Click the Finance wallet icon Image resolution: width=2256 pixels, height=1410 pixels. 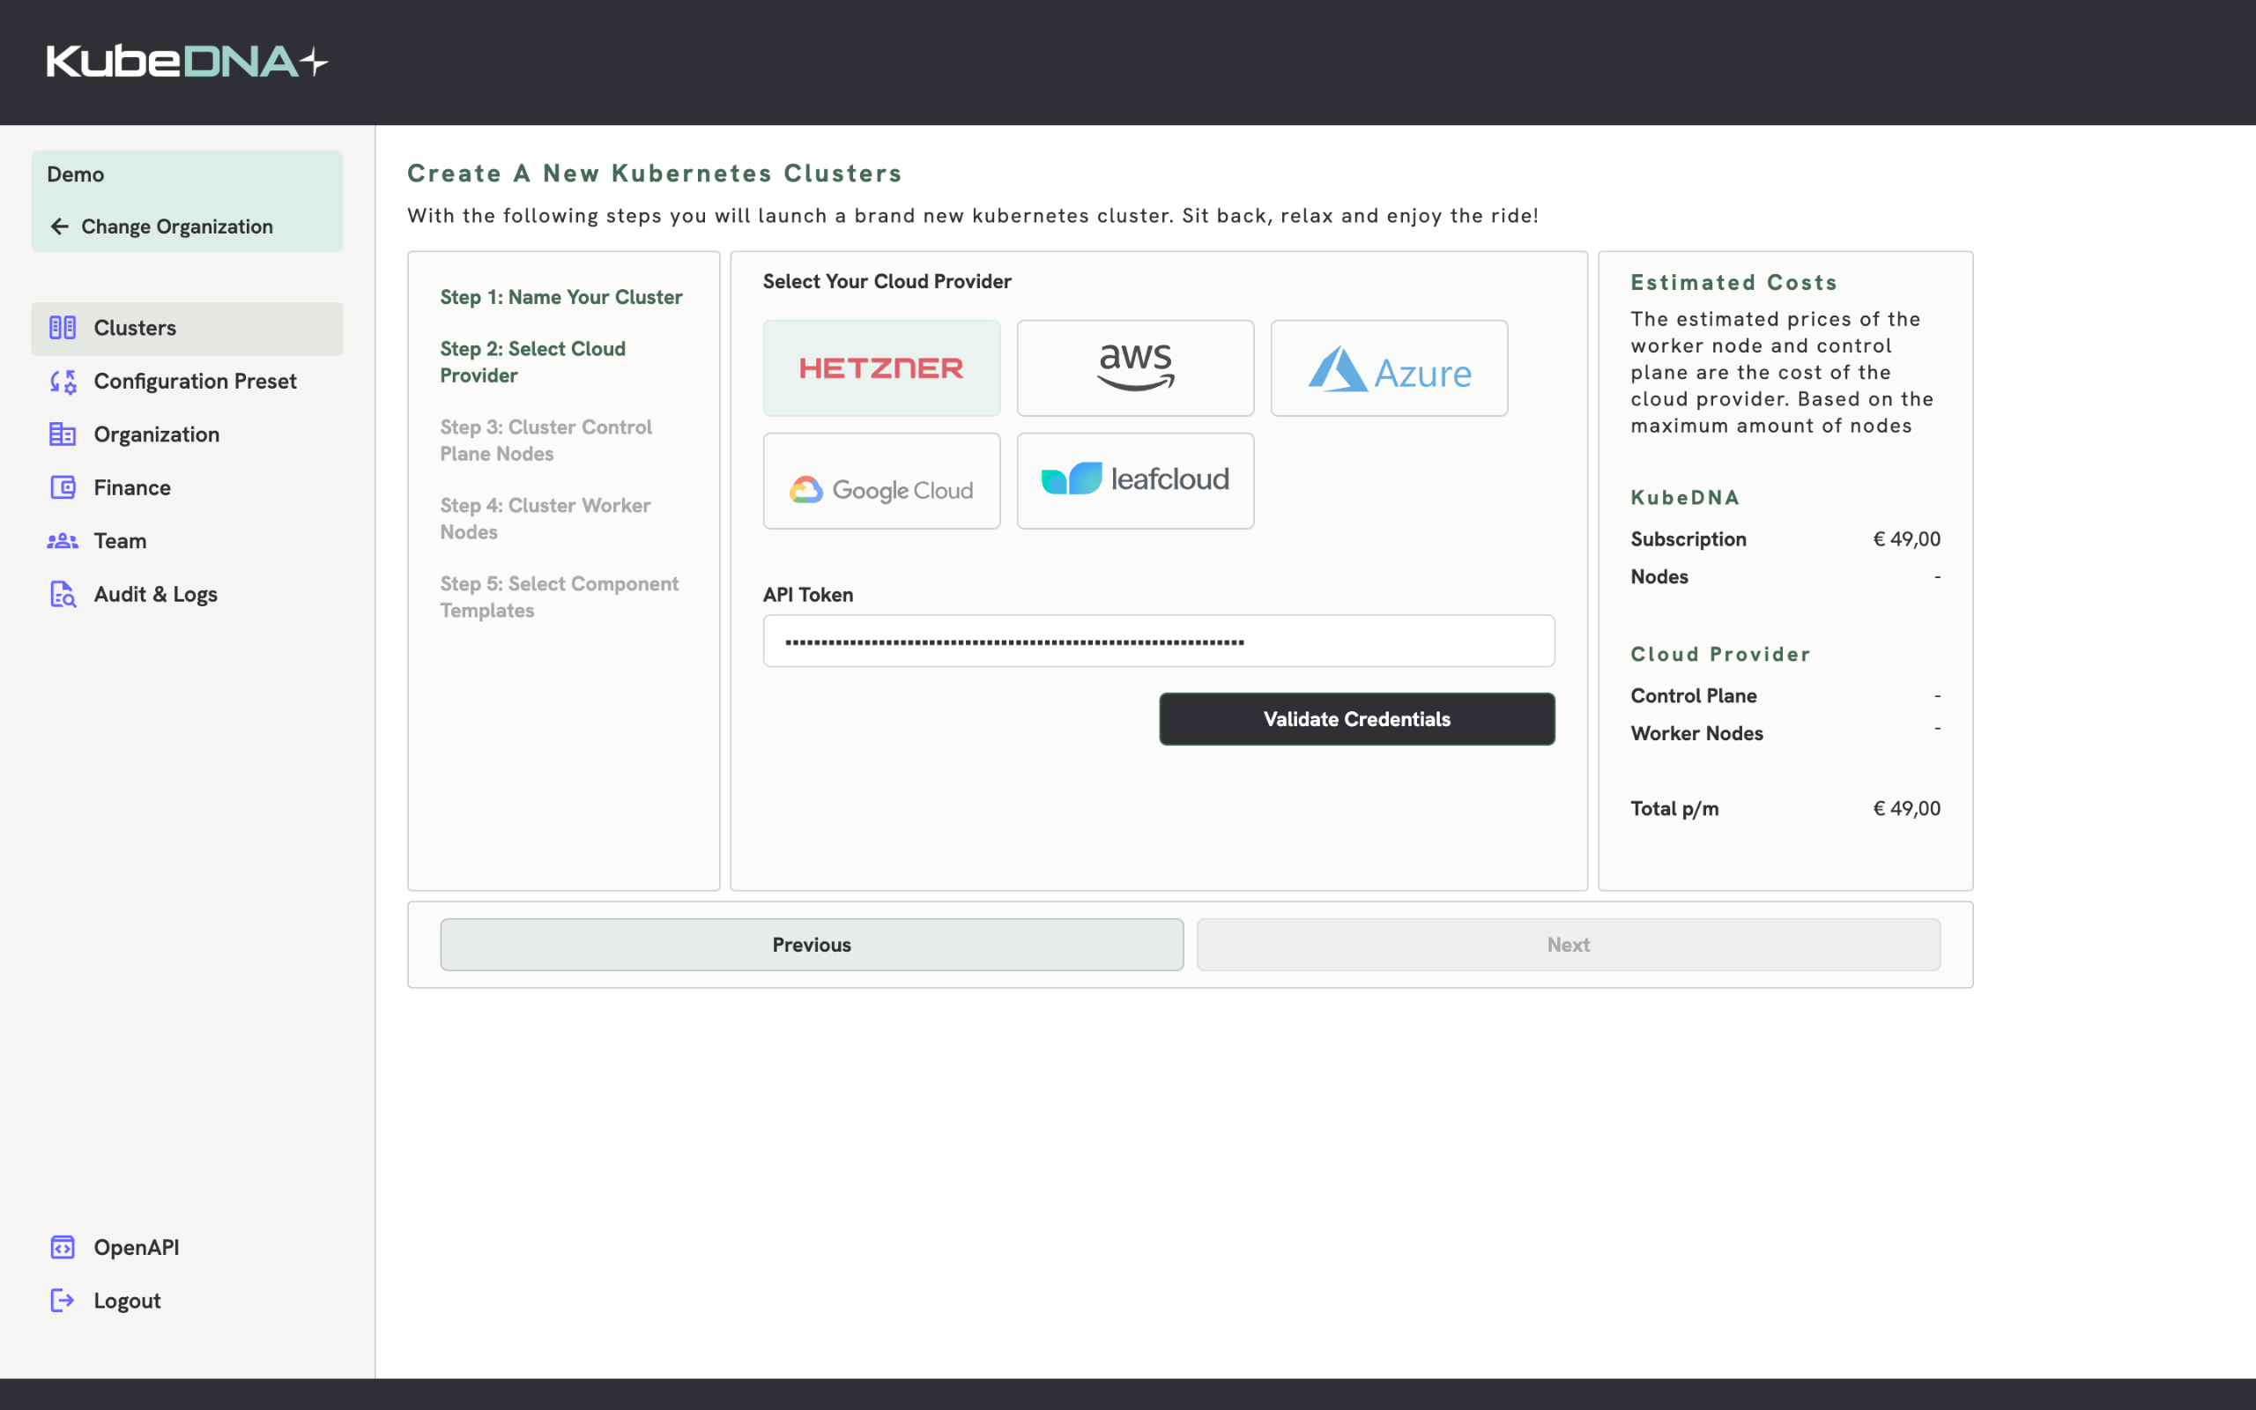tap(63, 487)
